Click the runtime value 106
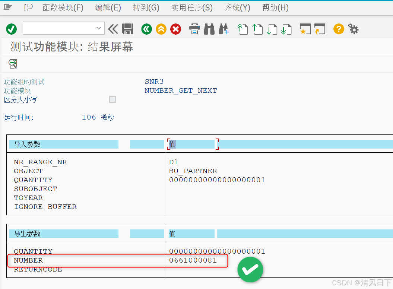The image size is (393, 289). click(89, 117)
